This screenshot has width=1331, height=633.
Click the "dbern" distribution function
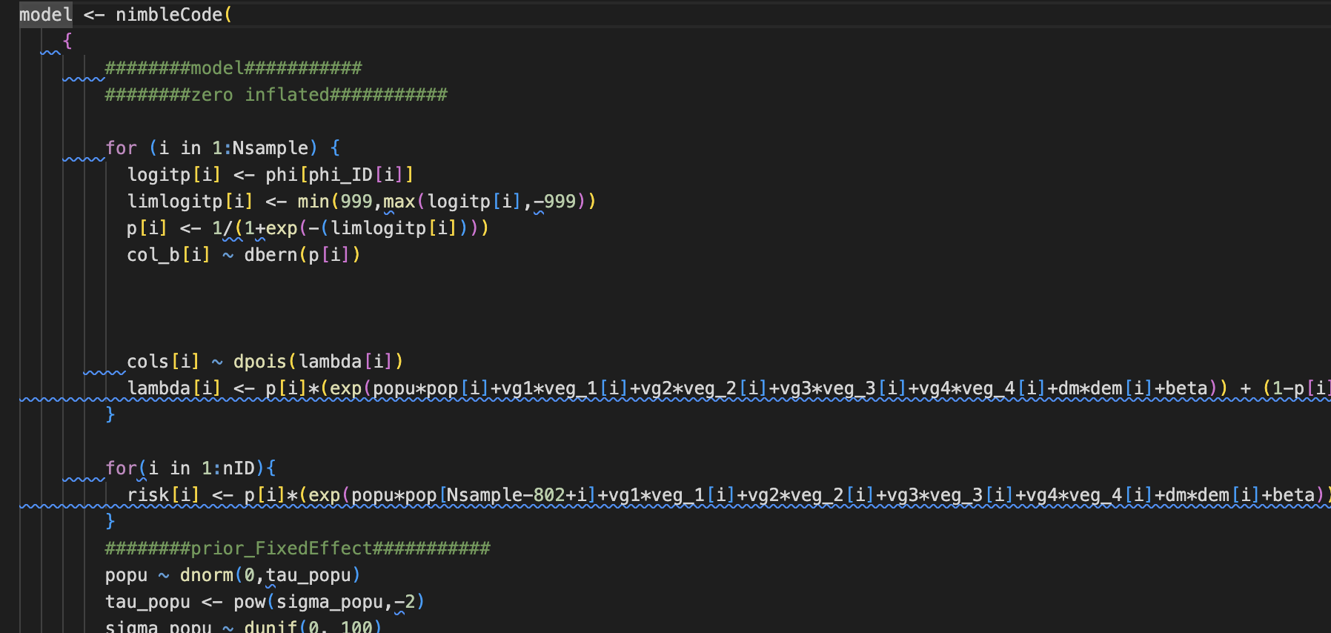(x=270, y=255)
